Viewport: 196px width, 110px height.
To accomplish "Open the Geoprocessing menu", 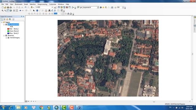I will click(x=42, y=4).
